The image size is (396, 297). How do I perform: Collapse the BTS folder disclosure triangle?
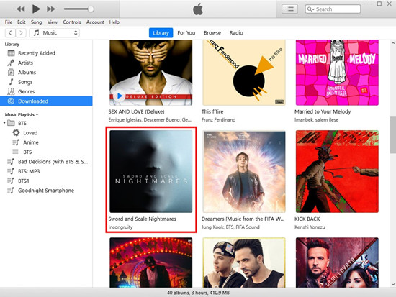tap(4, 123)
